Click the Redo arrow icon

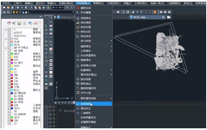coord(60,8)
